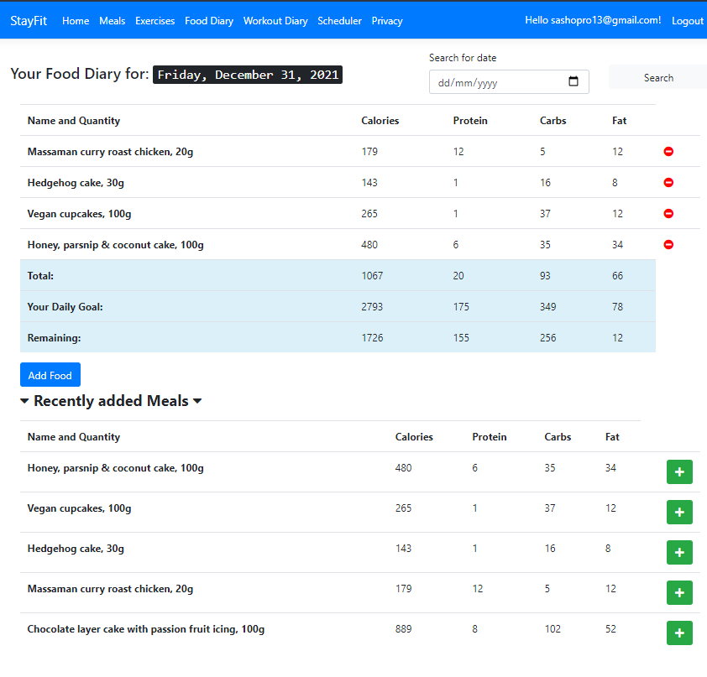Delete Vegan cupcakes diary entry
The width and height of the screenshot is (707, 677).
tap(668, 214)
